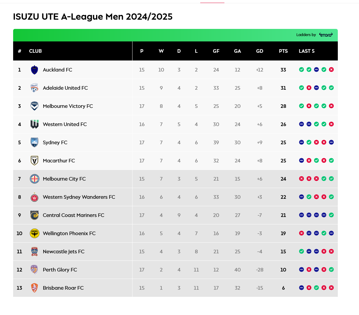Open Western Sydney Wanderers FC club link
Image resolution: width=359 pixels, height=315 pixels.
pos(79,197)
